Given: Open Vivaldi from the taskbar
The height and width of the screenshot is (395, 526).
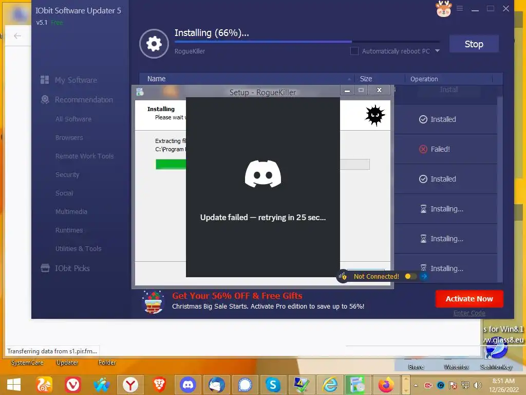Looking at the screenshot, I should click(73, 385).
